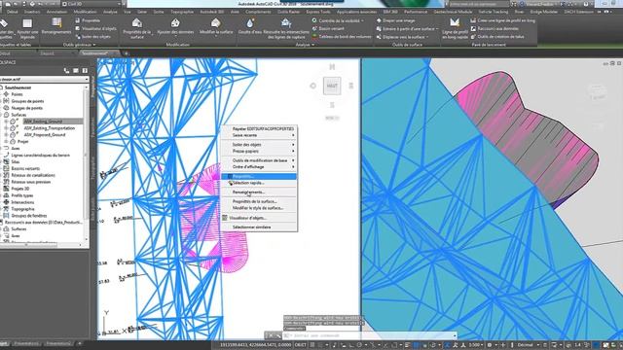Viewport: 623px width, 350px height.
Task: Click Répéter EDITSURFACEPROPERTIES menu entry
Action: pyautogui.click(x=259, y=129)
